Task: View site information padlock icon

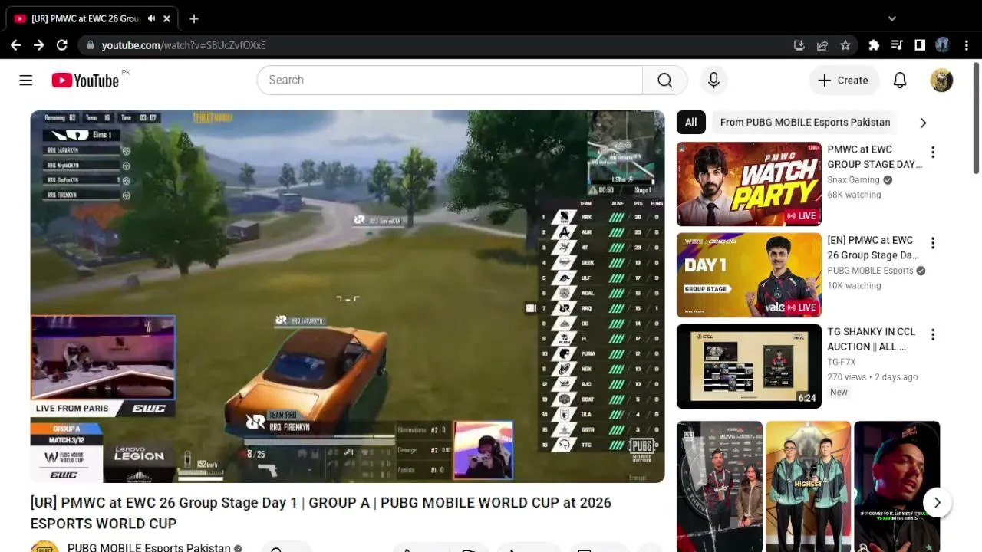Action: click(x=91, y=45)
